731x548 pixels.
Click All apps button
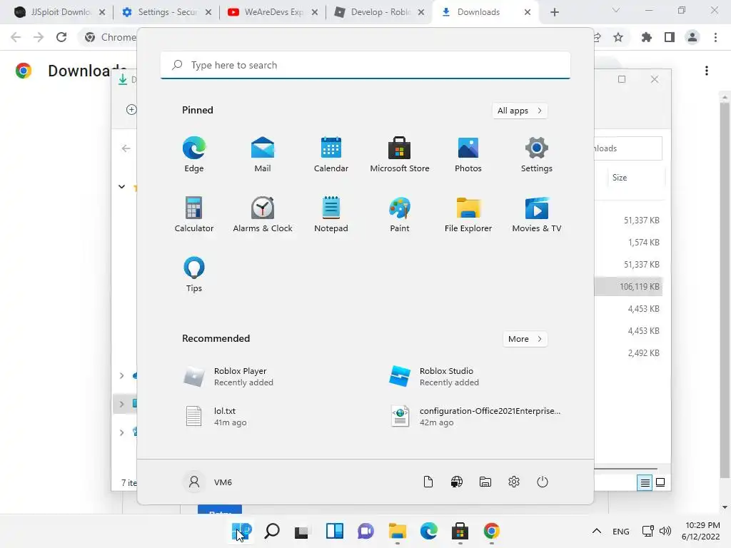520,111
